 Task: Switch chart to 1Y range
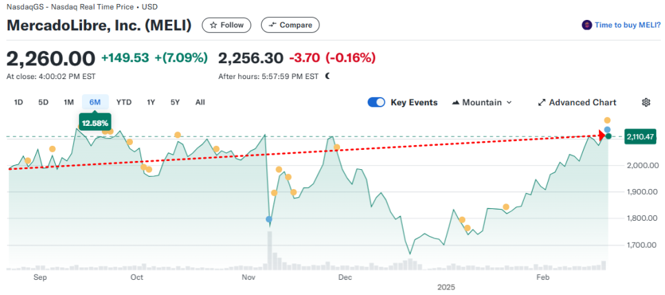coord(151,102)
